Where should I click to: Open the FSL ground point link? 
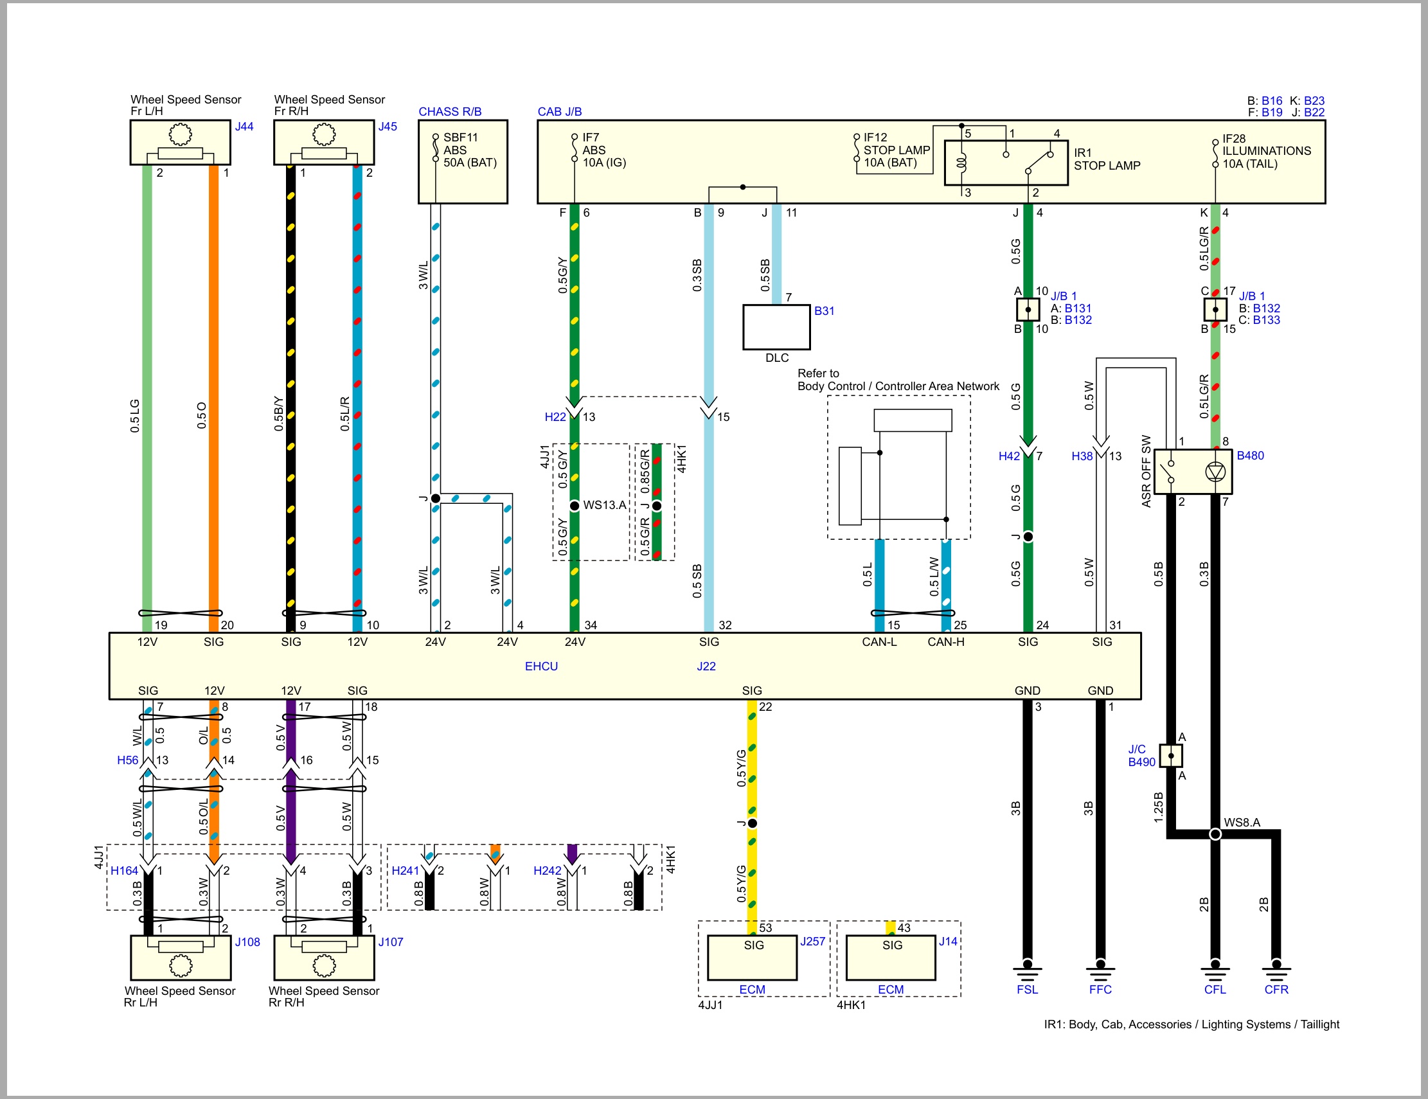(1027, 990)
